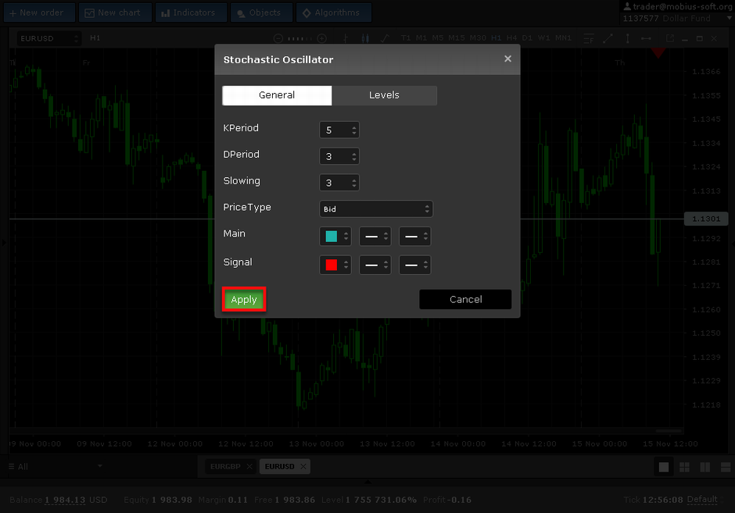
Task: Select four-chart grid layout icon
Action: [684, 467]
